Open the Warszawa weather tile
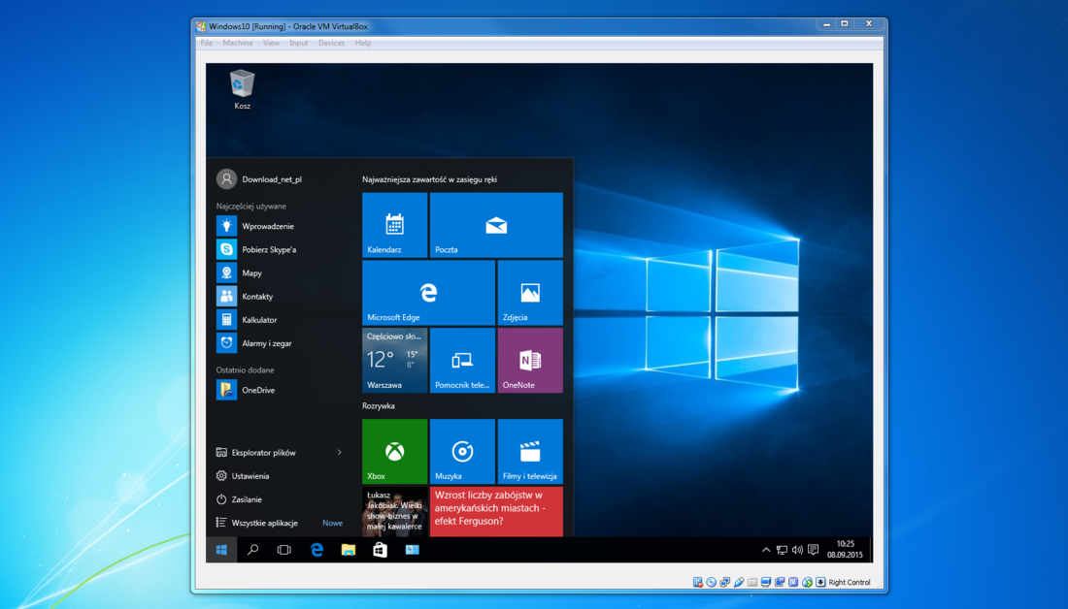The height and width of the screenshot is (609, 1068). (x=394, y=360)
